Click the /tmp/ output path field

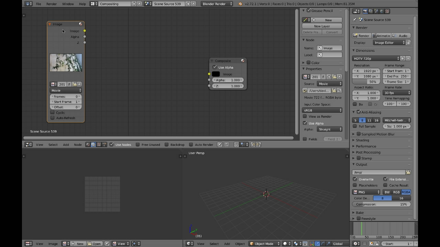[x=378, y=172]
